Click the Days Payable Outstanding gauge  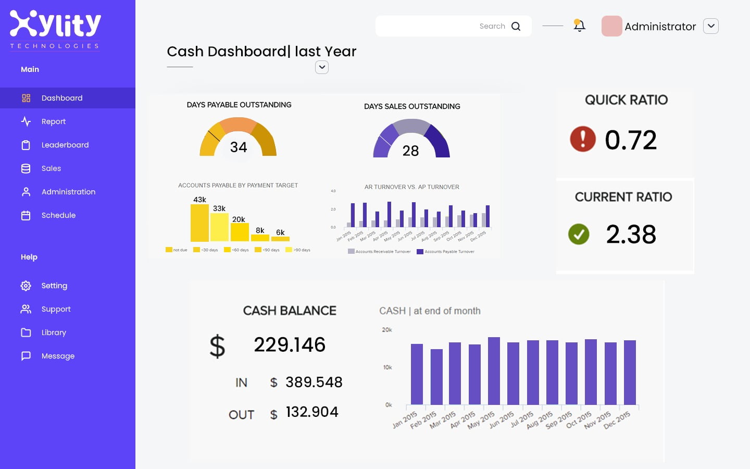click(238, 137)
